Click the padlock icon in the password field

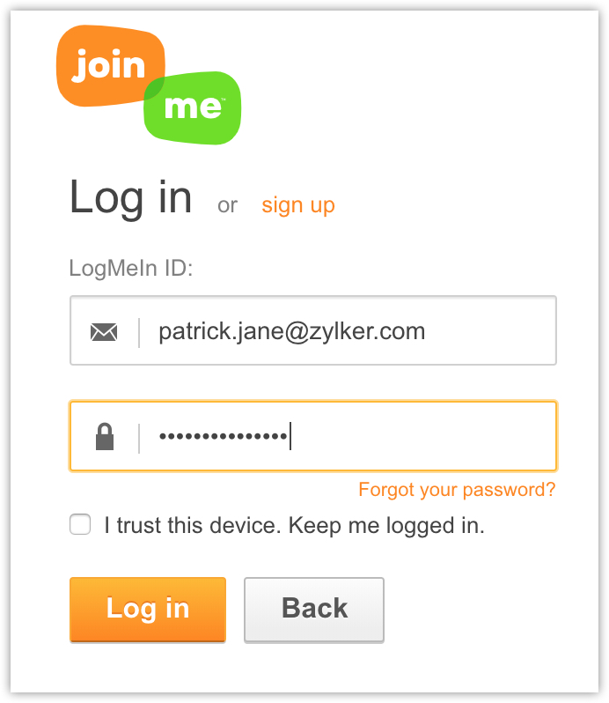pos(105,436)
